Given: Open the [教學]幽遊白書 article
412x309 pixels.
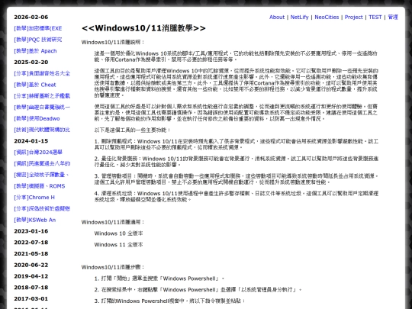Looking at the screenshot, I should point(42,108).
